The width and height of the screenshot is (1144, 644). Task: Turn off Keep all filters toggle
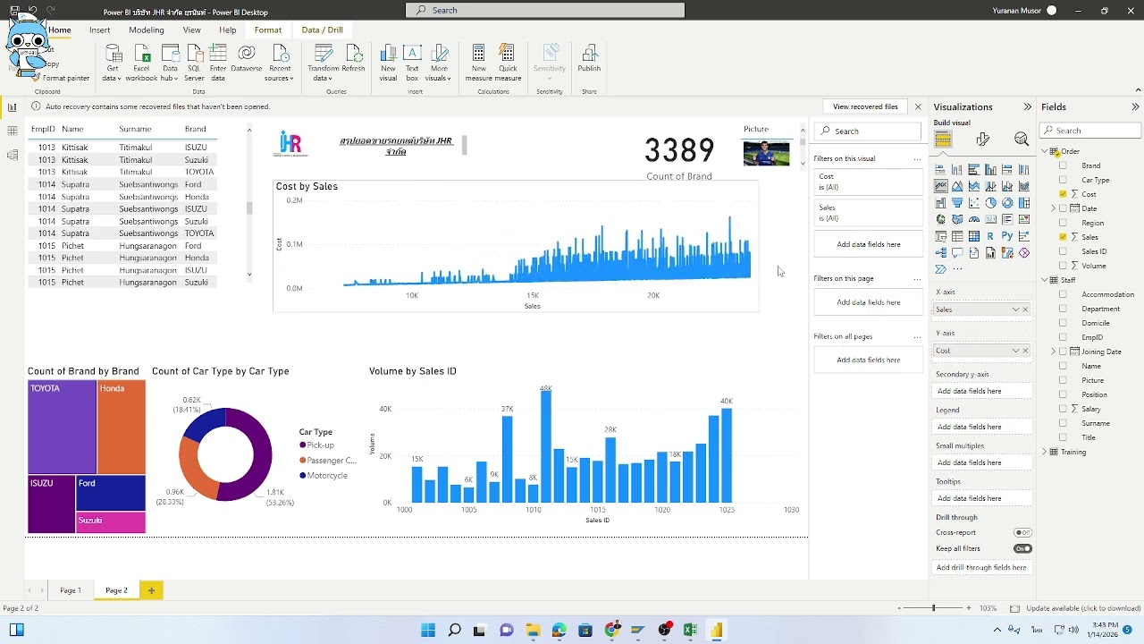[x=1022, y=548]
